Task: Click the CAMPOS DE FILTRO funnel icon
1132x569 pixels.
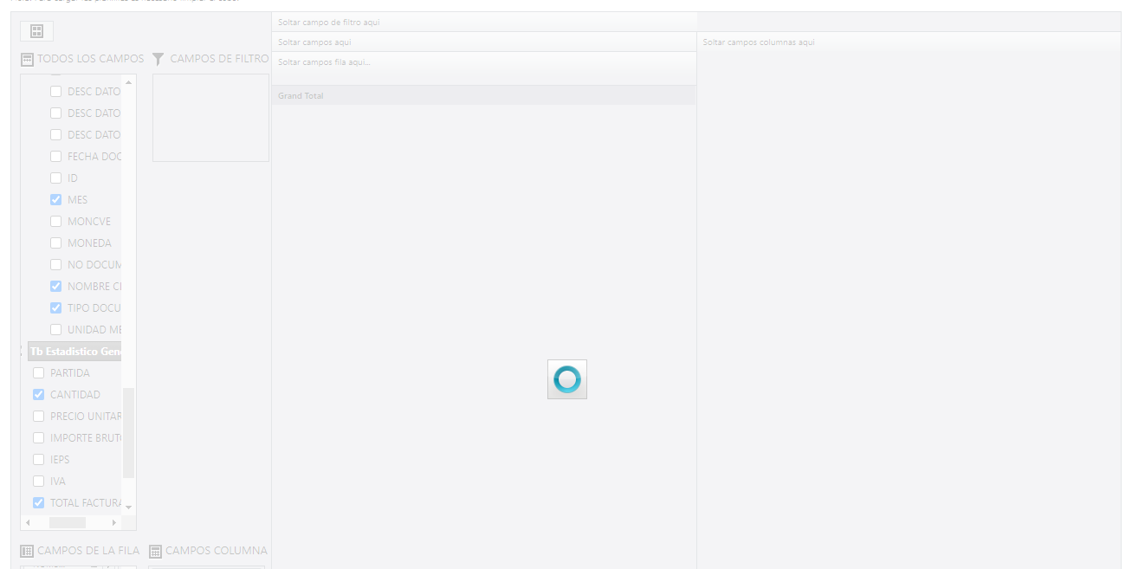Action: click(x=158, y=59)
